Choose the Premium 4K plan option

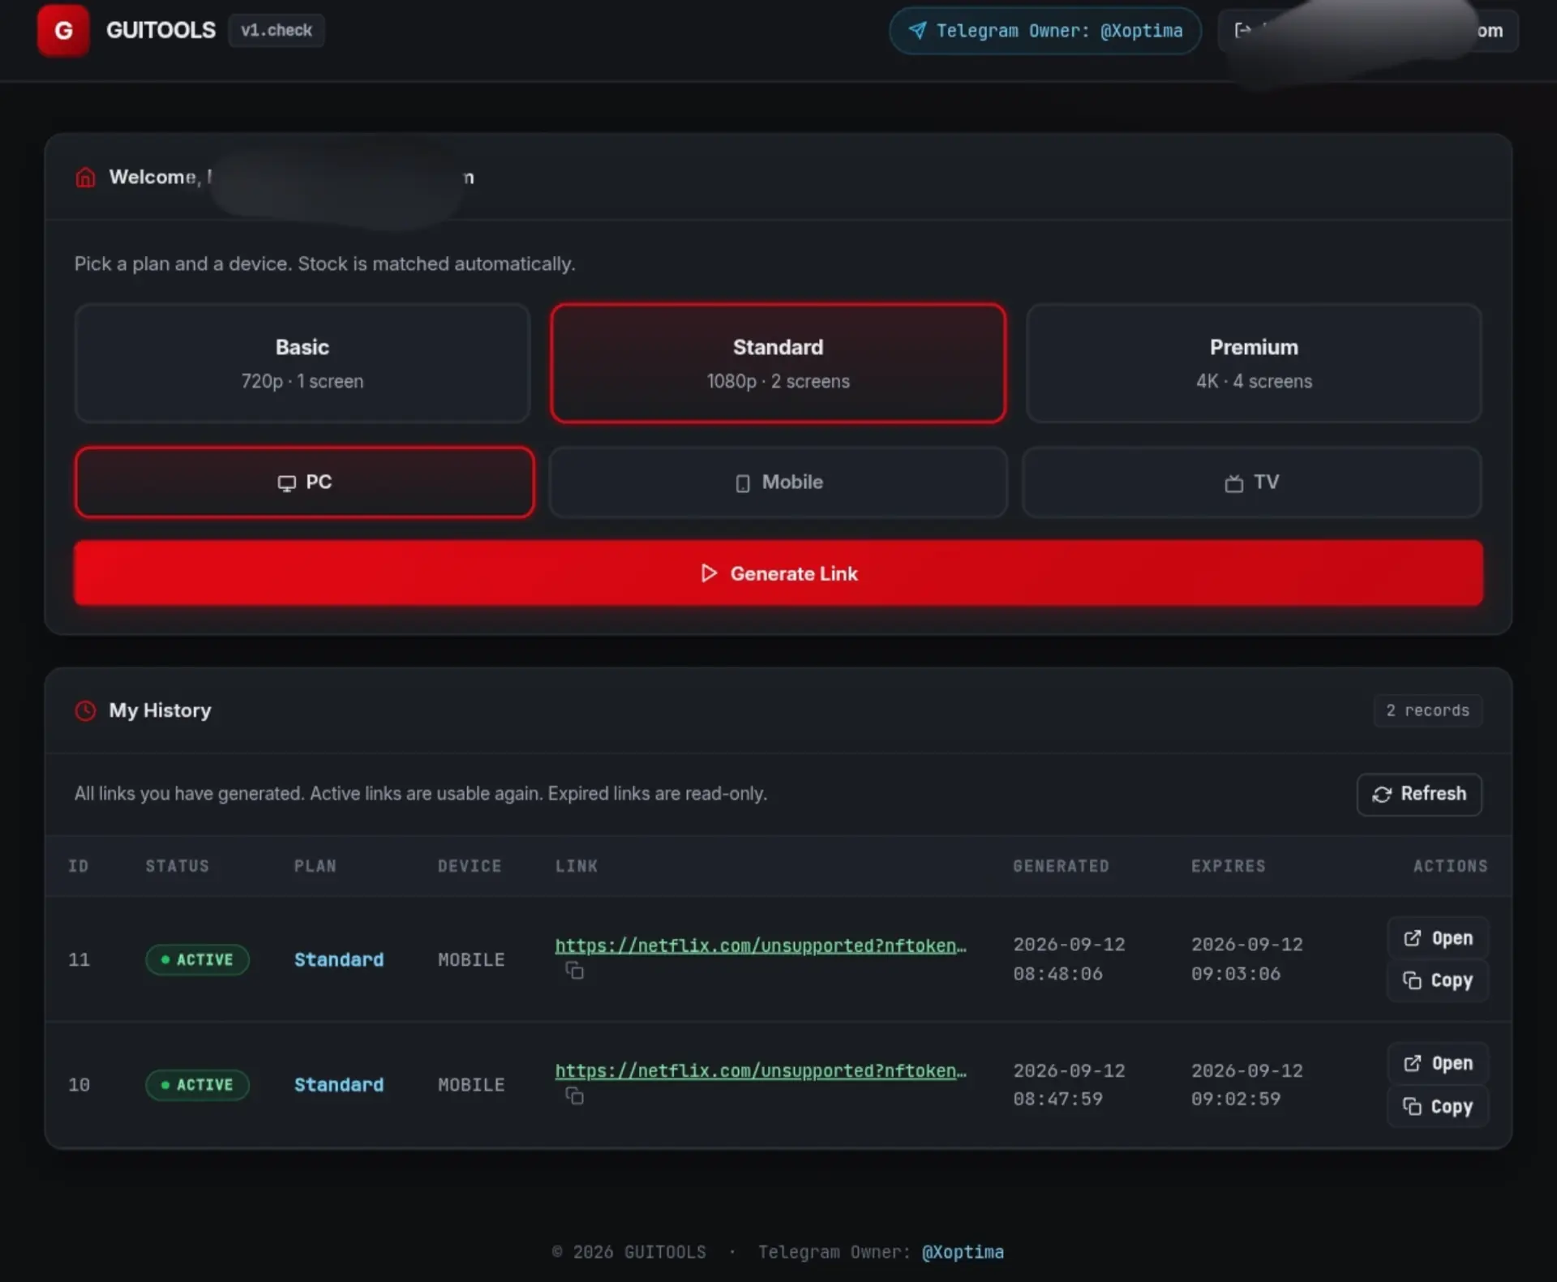tap(1254, 363)
